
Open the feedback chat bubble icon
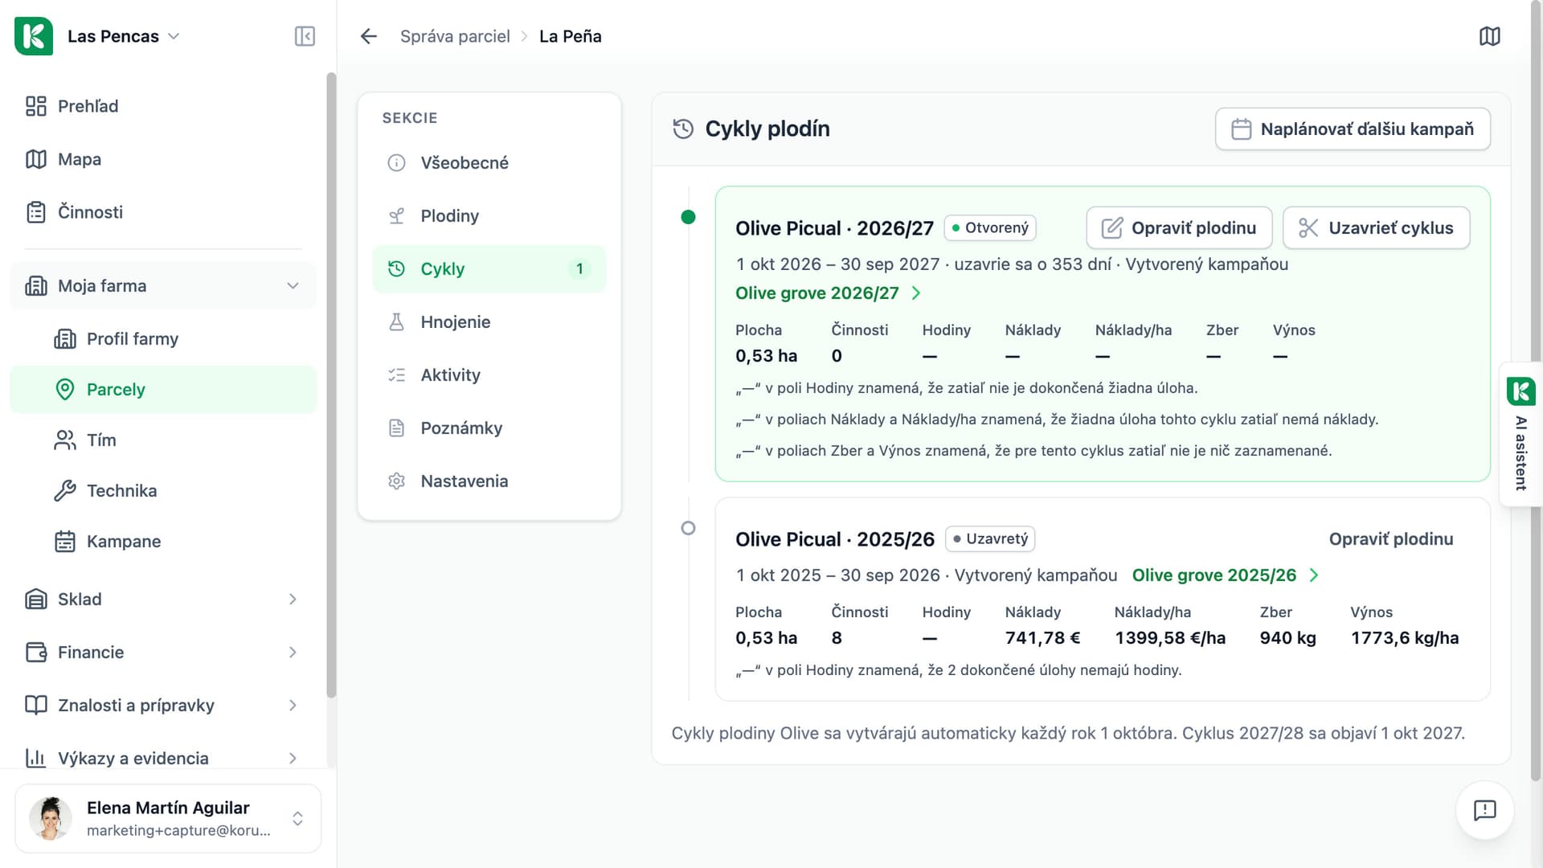pos(1484,810)
